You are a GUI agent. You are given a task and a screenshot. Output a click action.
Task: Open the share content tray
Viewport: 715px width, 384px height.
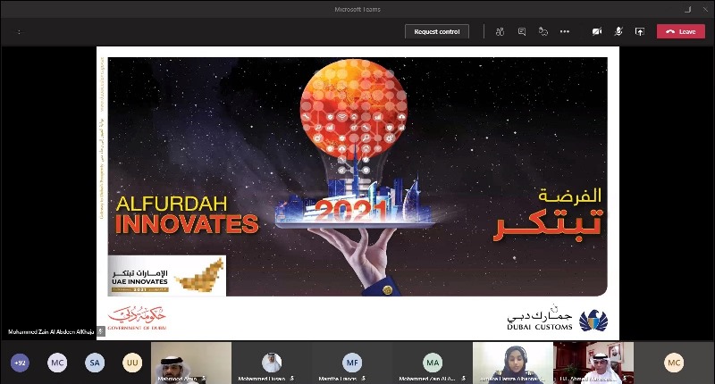tap(640, 31)
